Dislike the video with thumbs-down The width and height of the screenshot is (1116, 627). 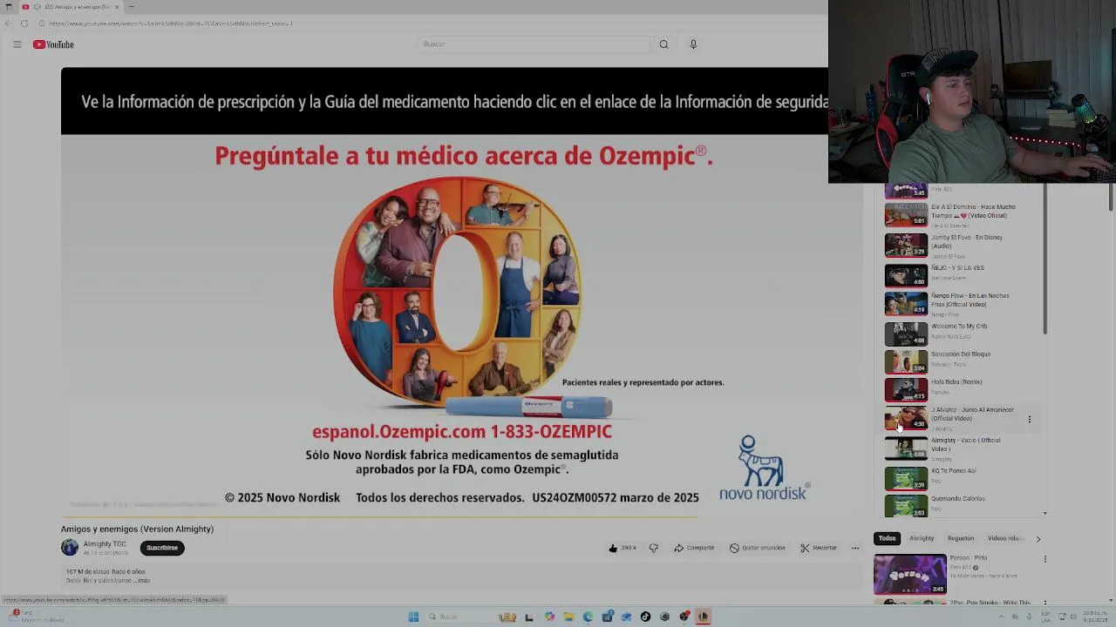653,548
